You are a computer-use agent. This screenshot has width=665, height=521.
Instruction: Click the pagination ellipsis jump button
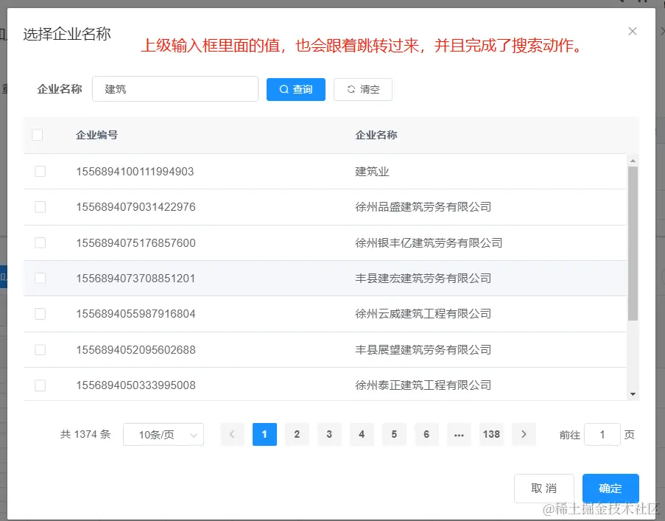click(459, 434)
